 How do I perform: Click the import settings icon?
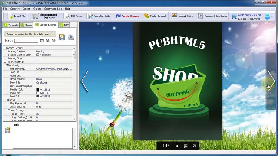[71, 37]
